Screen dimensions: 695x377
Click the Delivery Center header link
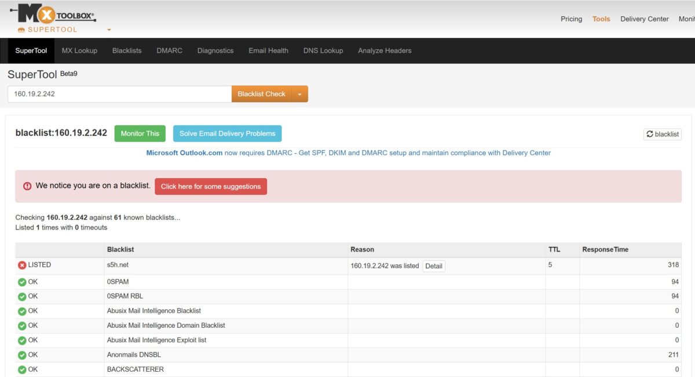pos(645,19)
